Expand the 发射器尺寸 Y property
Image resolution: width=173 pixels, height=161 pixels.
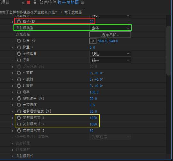(x=12, y=124)
